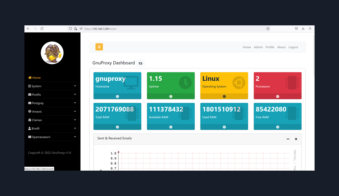Viewport: 339px width, 196px height.
Task: Collapse the Sent & Received Emails panel
Action: 288,139
